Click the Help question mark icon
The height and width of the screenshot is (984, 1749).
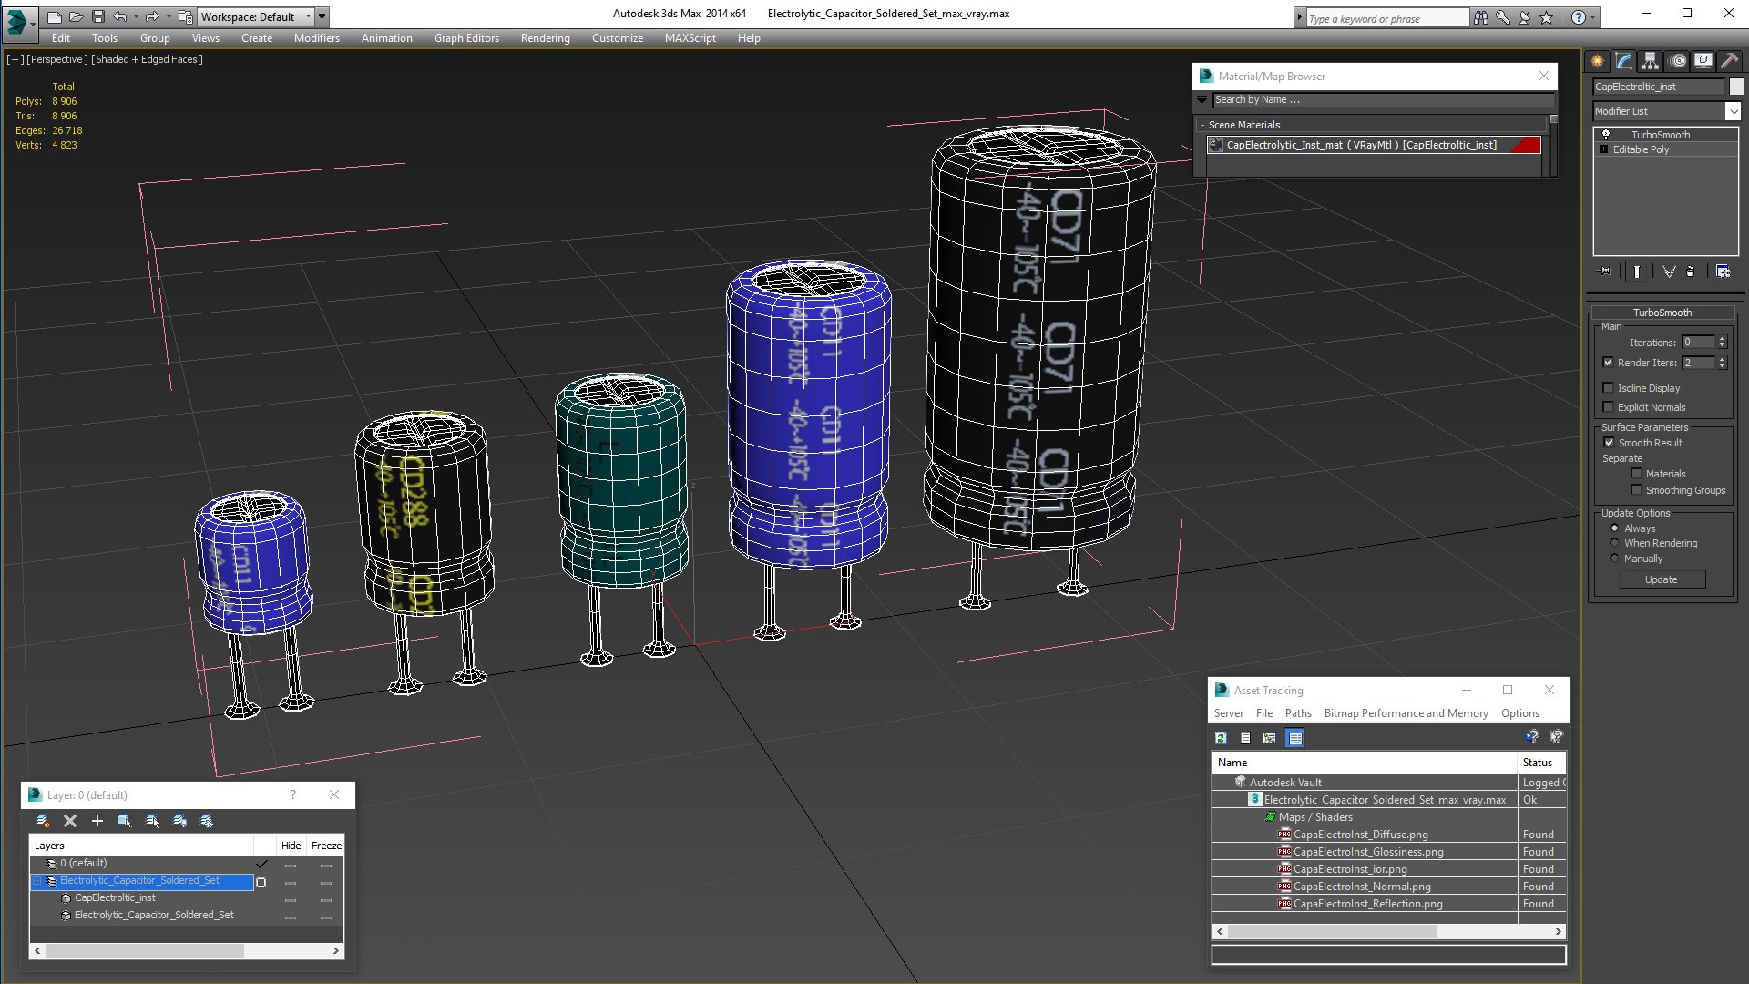tap(1579, 17)
